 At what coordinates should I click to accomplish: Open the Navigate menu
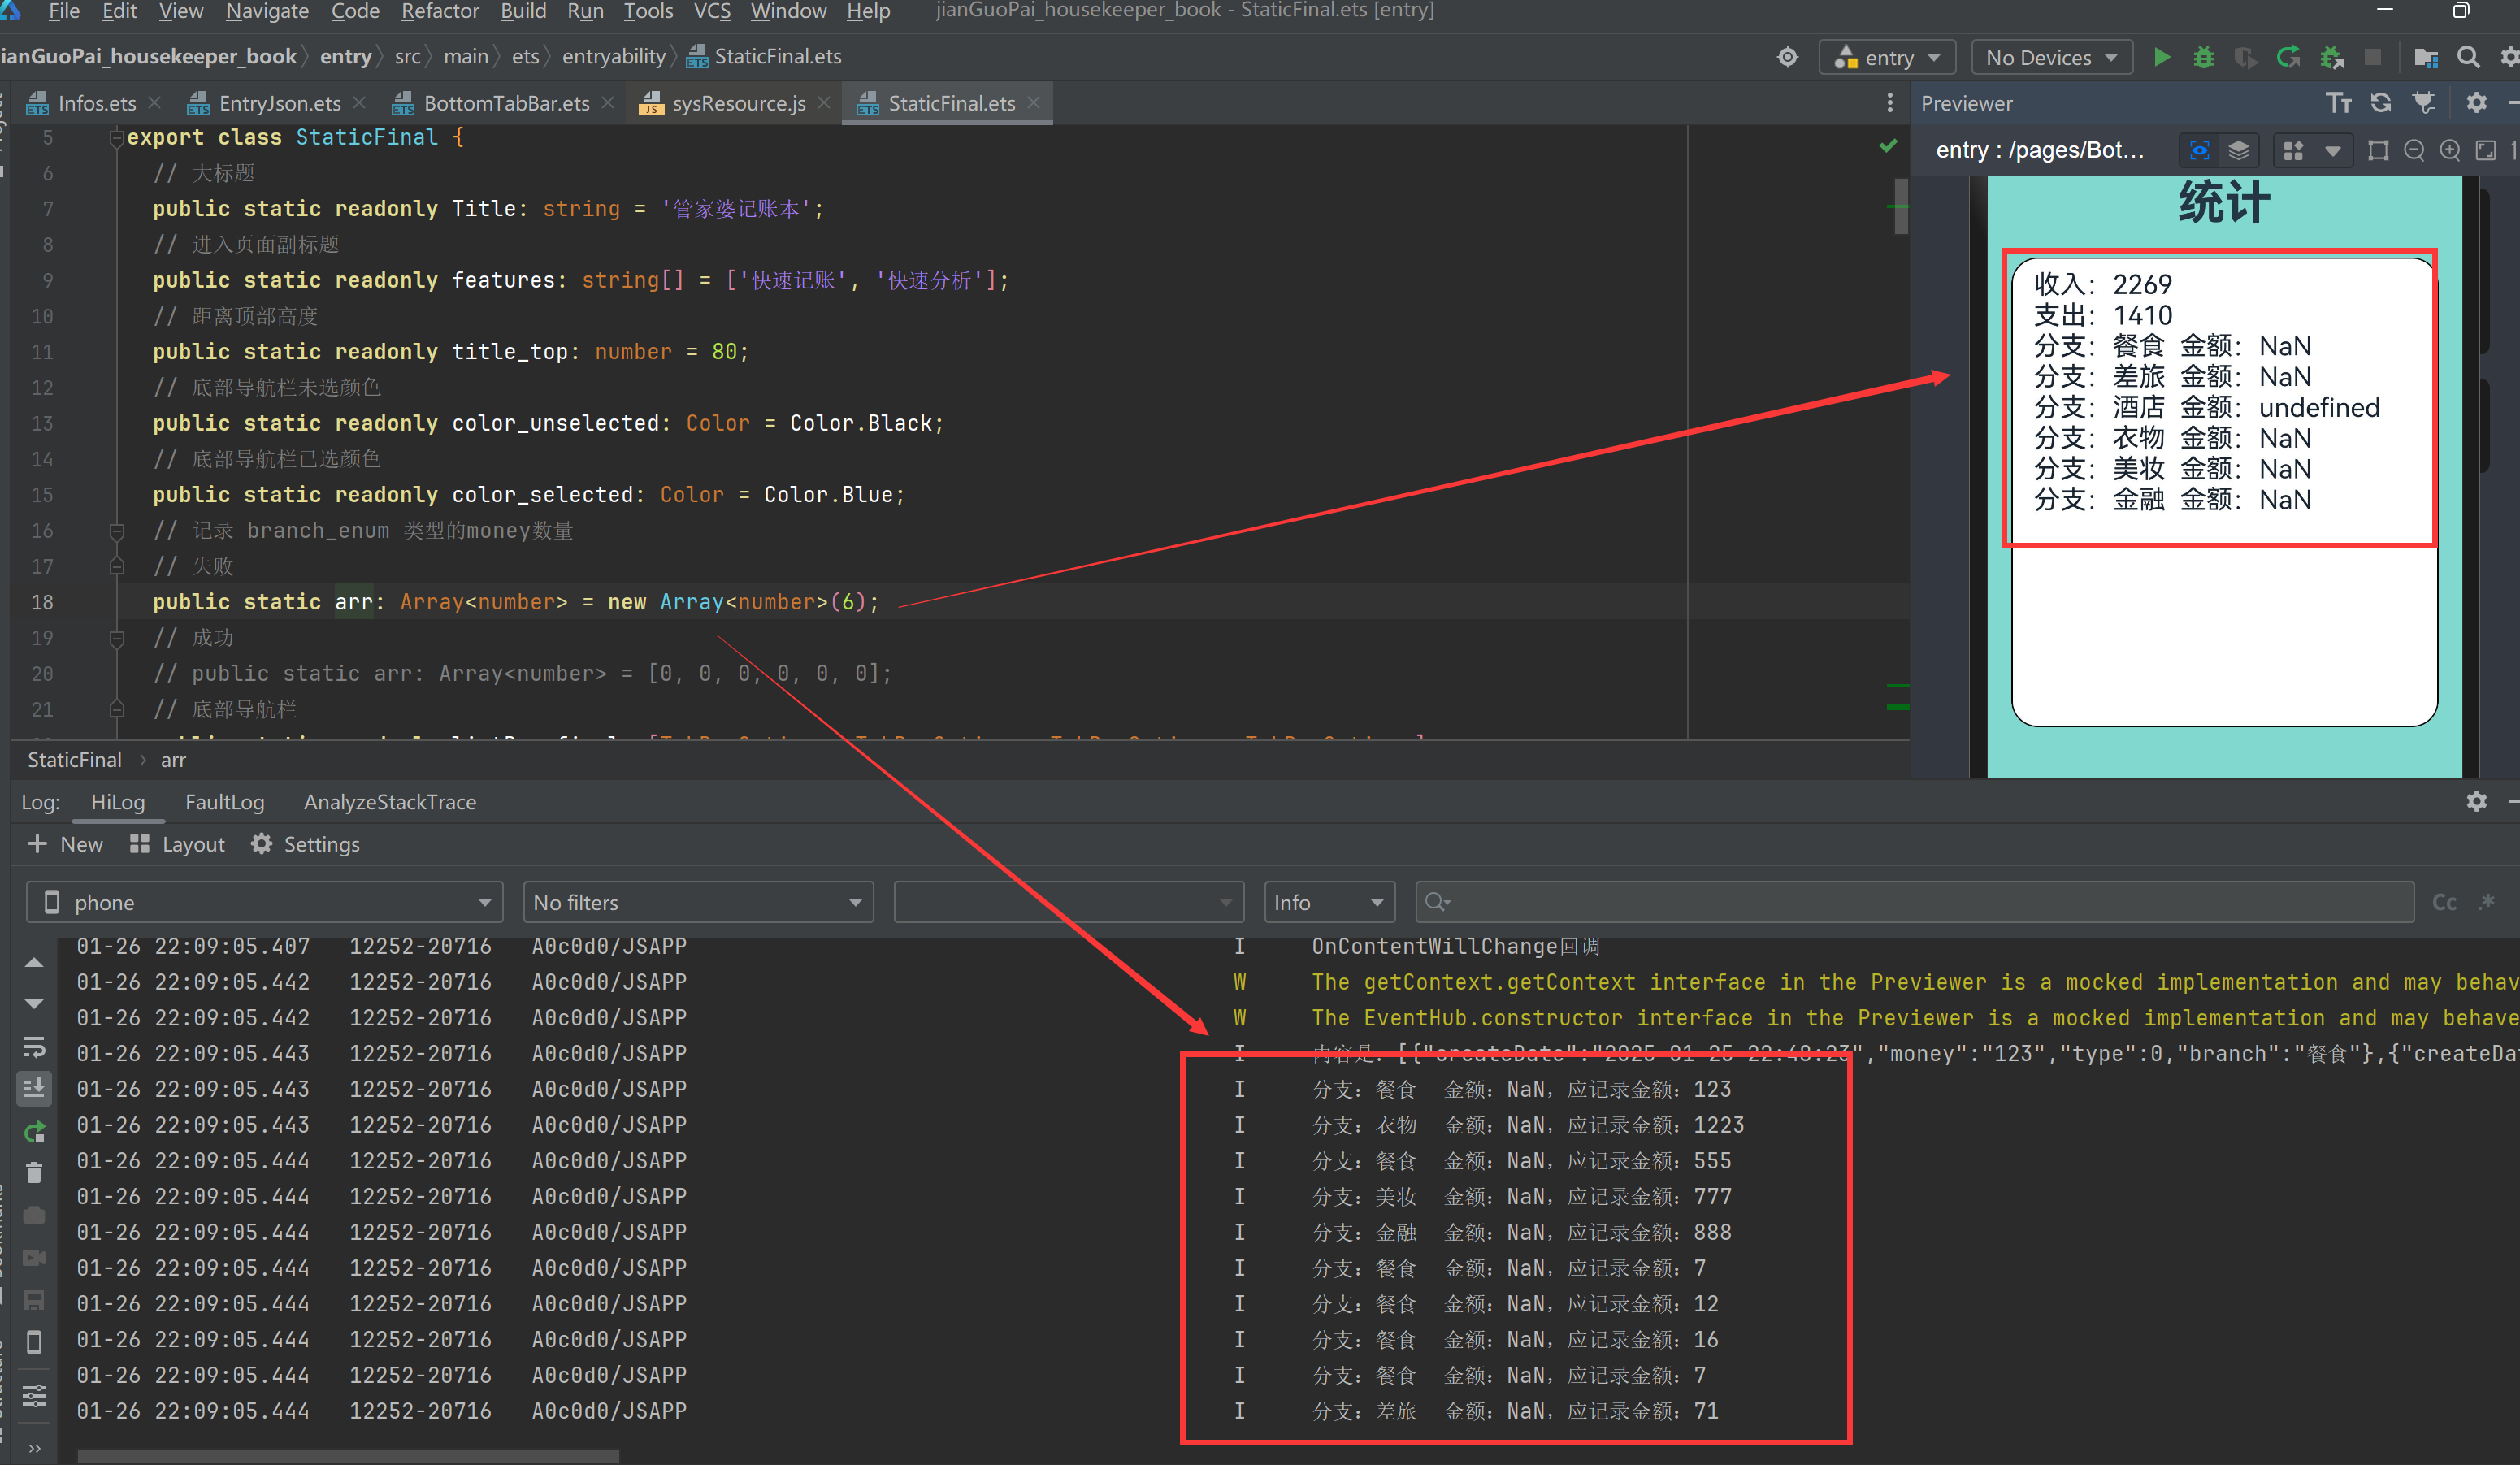tap(267, 11)
